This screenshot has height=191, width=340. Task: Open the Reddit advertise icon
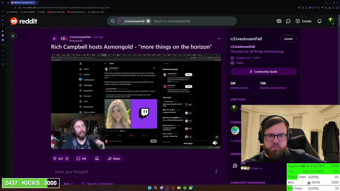pos(279,21)
